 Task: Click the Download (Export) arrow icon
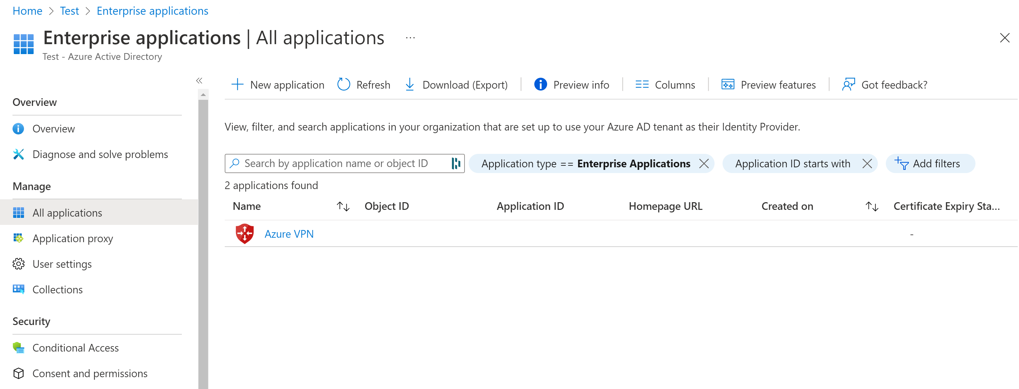tap(409, 84)
